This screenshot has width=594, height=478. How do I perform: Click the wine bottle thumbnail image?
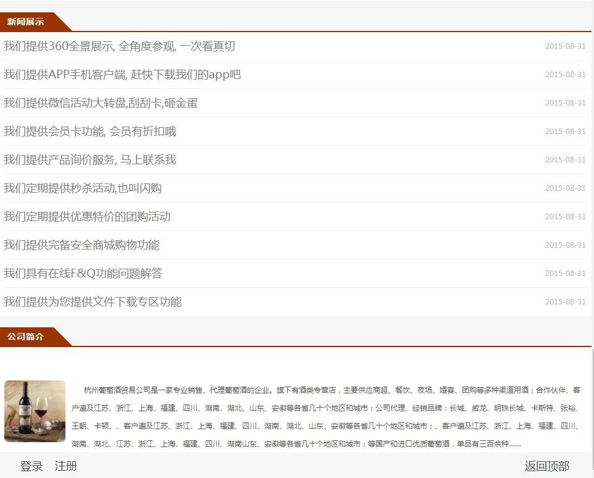coord(35,411)
